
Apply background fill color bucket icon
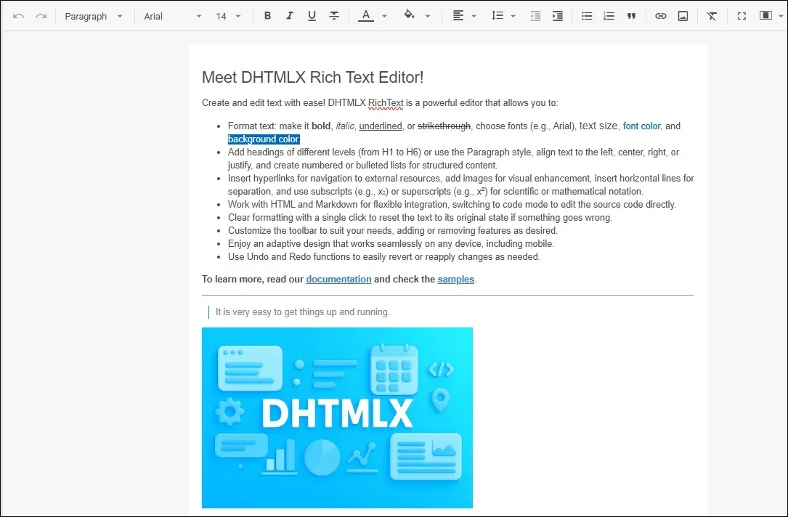409,15
